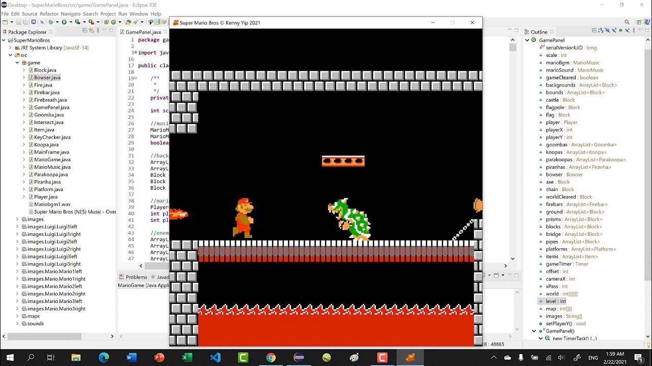Collapse the game package node
This screenshot has height=366, width=652.
coord(17,63)
